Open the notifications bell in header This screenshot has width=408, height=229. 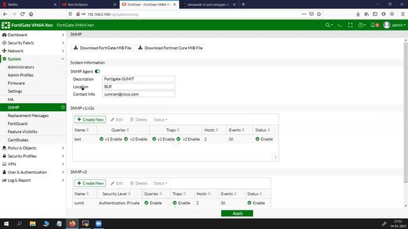click(x=374, y=25)
